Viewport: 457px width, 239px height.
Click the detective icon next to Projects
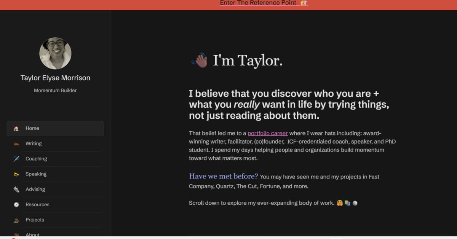tap(16, 220)
